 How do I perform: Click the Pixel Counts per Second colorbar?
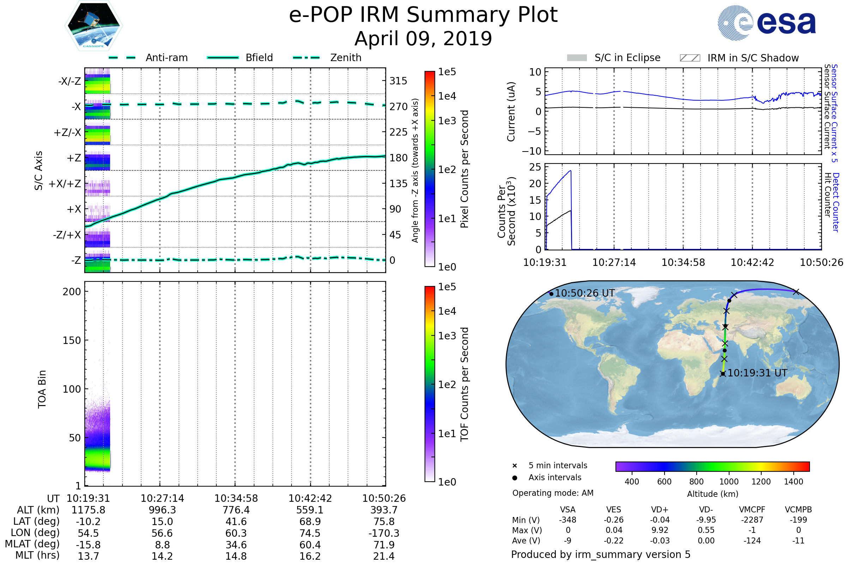(x=429, y=169)
